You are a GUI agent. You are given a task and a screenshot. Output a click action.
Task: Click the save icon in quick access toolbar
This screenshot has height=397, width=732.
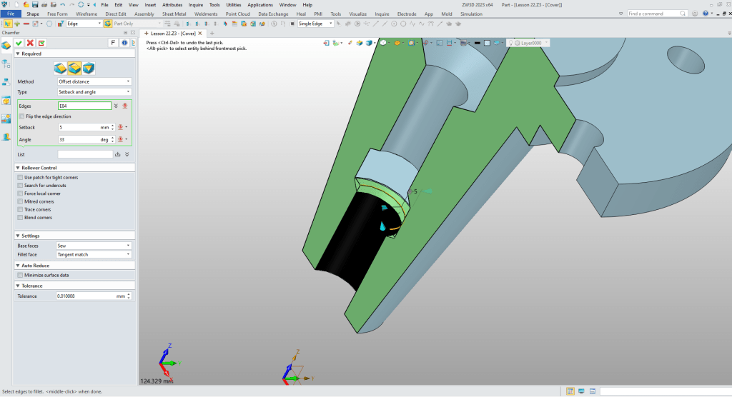pyautogui.click(x=34, y=4)
